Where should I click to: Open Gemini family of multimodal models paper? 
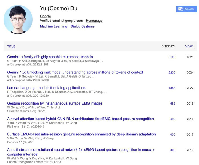[x=50, y=57]
